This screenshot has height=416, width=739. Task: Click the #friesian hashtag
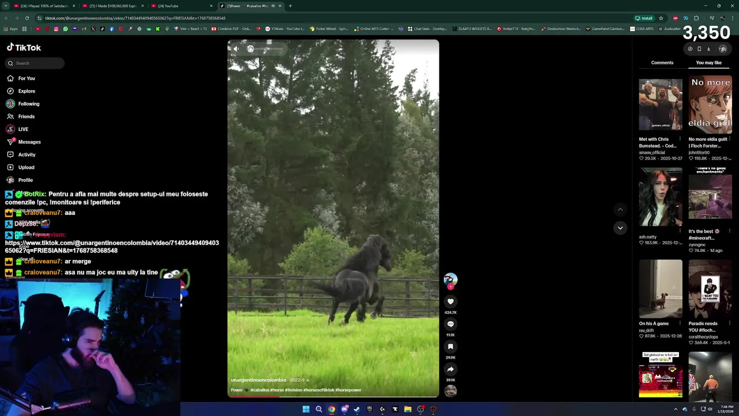pyautogui.click(x=293, y=390)
